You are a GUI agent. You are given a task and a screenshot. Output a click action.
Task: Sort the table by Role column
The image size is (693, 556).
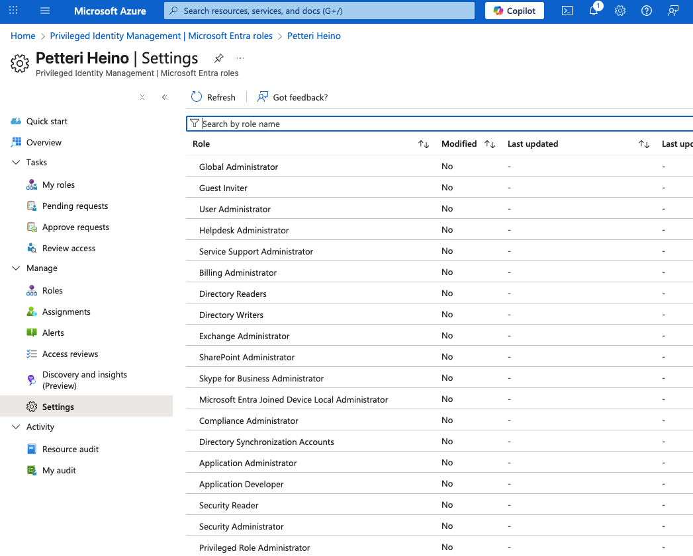[424, 144]
